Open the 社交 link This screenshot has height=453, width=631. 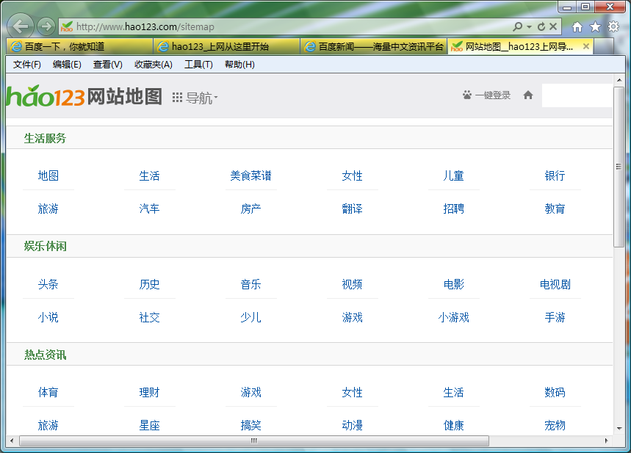(149, 317)
